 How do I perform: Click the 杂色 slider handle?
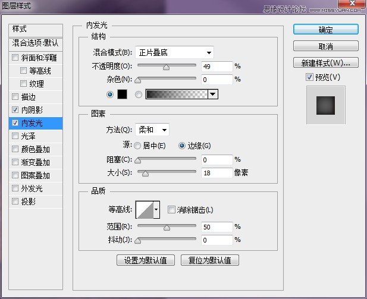(138, 80)
